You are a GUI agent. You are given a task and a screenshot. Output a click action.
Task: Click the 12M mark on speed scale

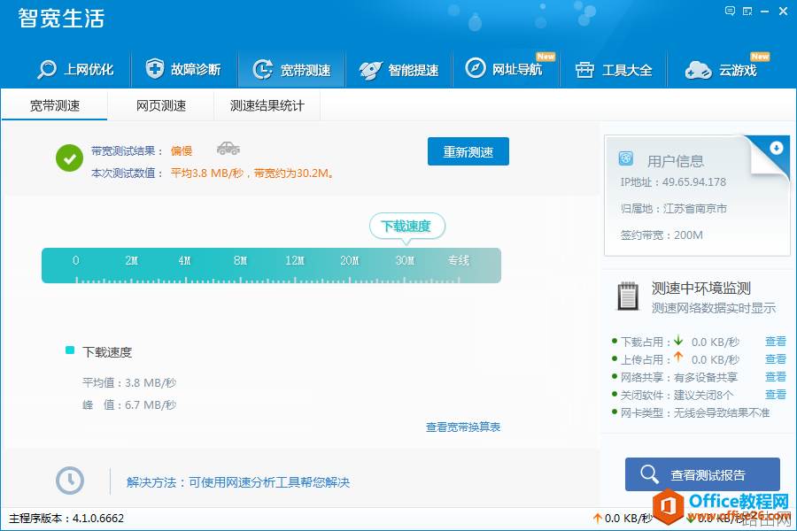pos(295,260)
